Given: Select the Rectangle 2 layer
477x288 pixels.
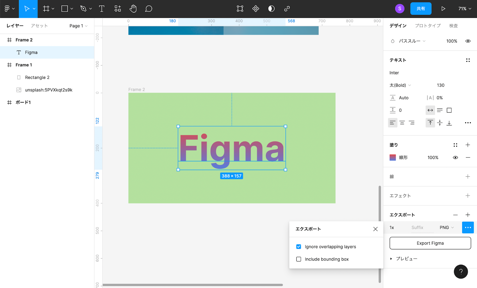Looking at the screenshot, I should click(x=37, y=77).
